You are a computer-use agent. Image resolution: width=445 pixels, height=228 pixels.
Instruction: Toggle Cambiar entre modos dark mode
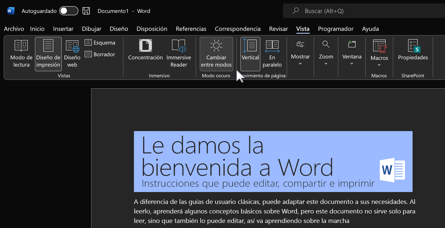(x=216, y=54)
